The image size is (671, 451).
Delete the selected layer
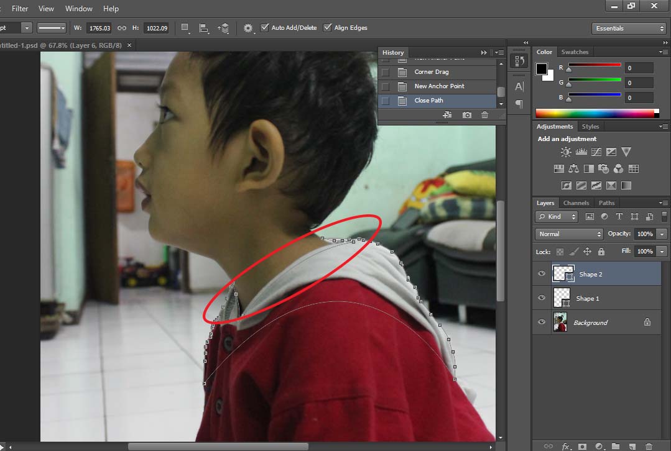[650, 446]
